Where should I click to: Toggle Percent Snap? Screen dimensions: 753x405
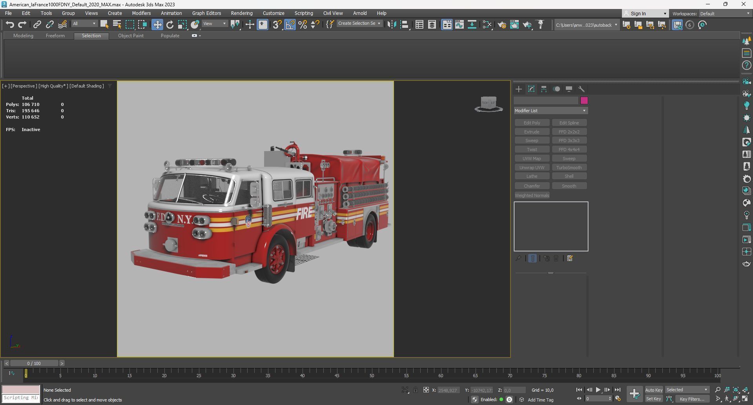click(303, 25)
